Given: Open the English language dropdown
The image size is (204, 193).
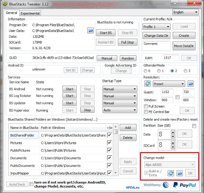Looking at the screenshot, I should pyautogui.click(x=186, y=12).
